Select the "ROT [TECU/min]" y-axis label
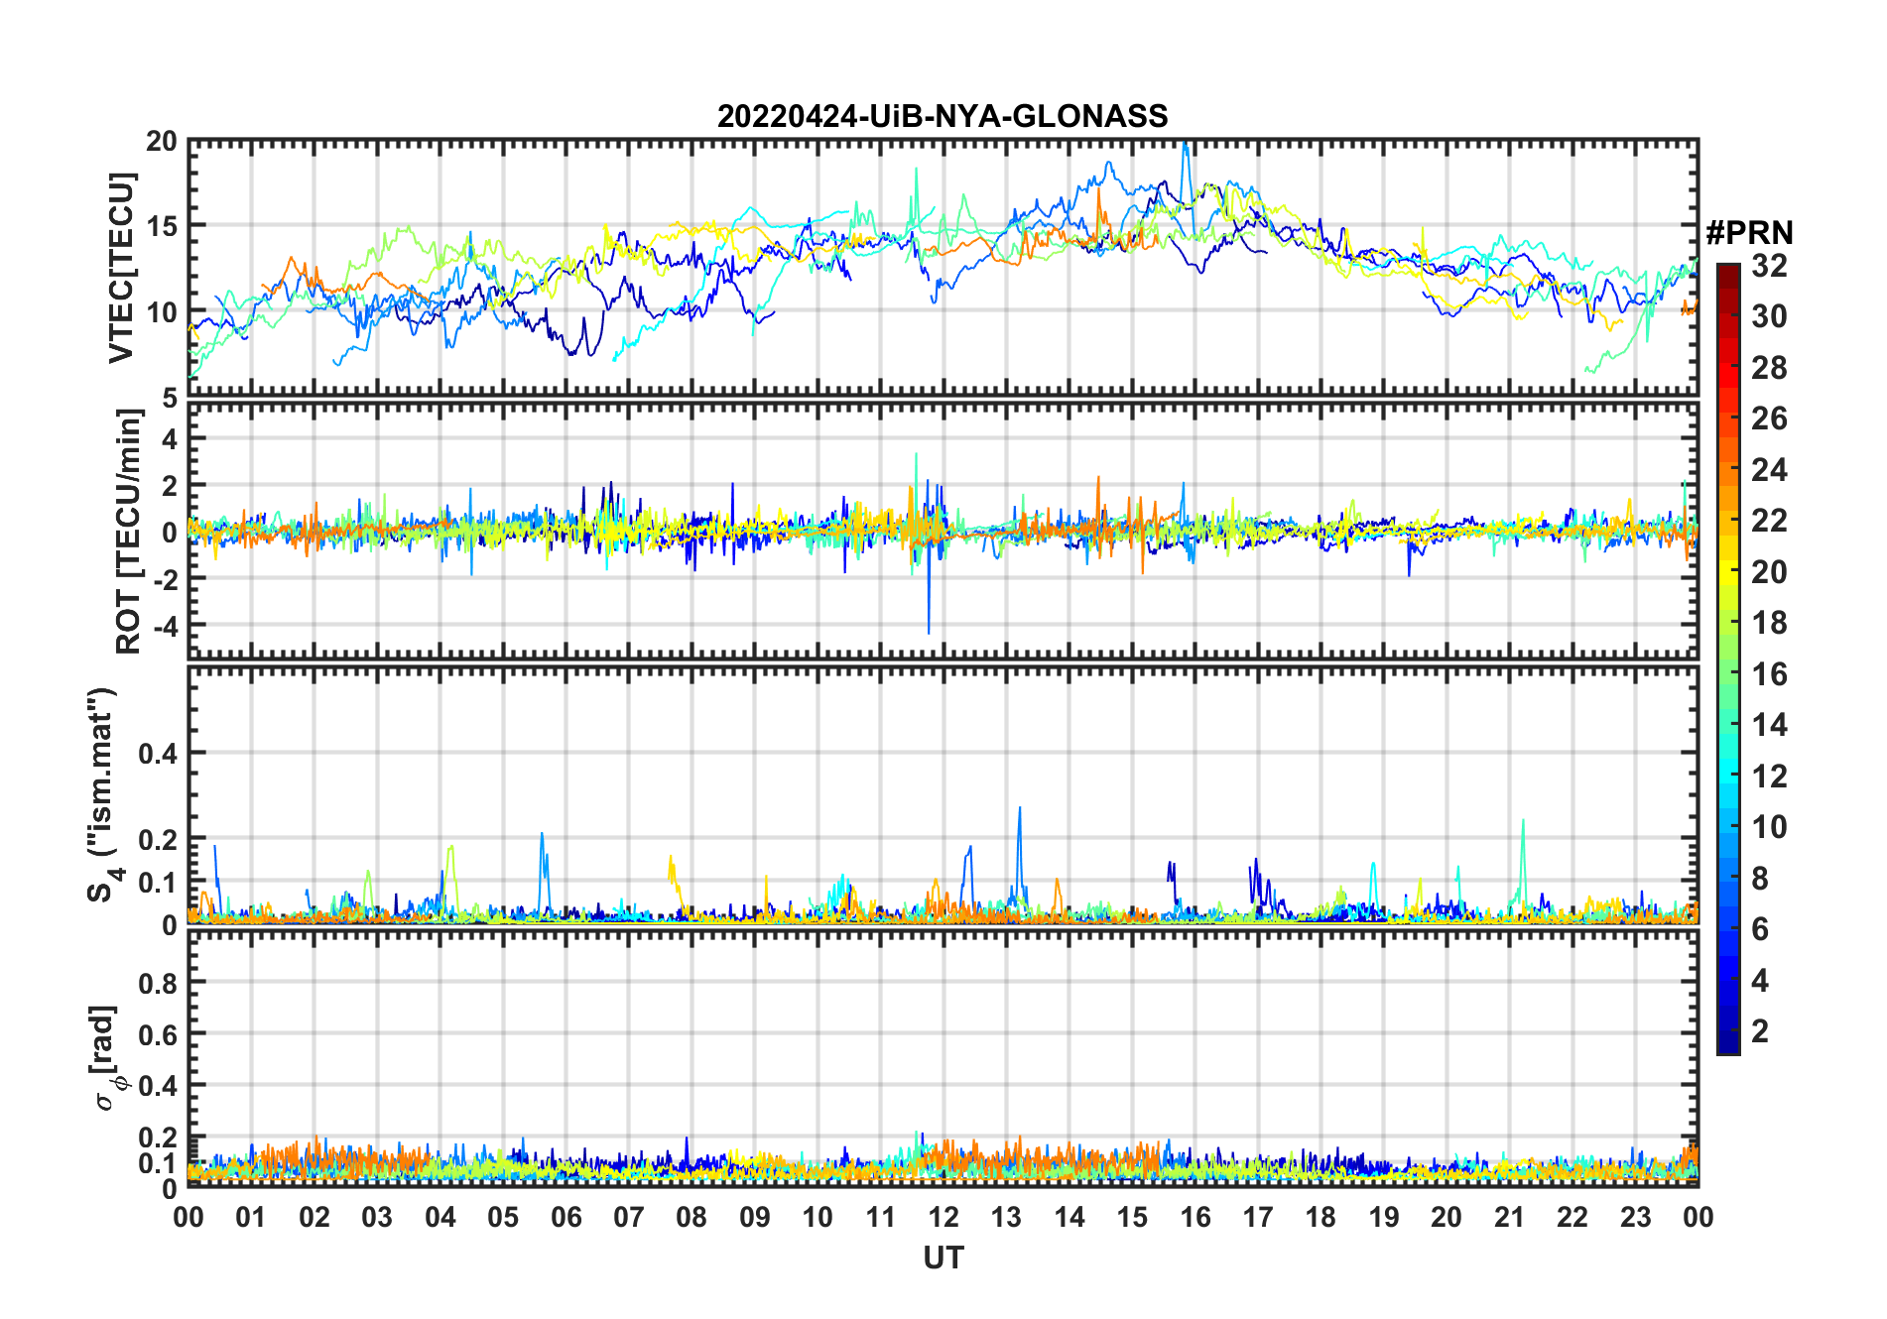The width and height of the screenshot is (1887, 1319). click(129, 532)
